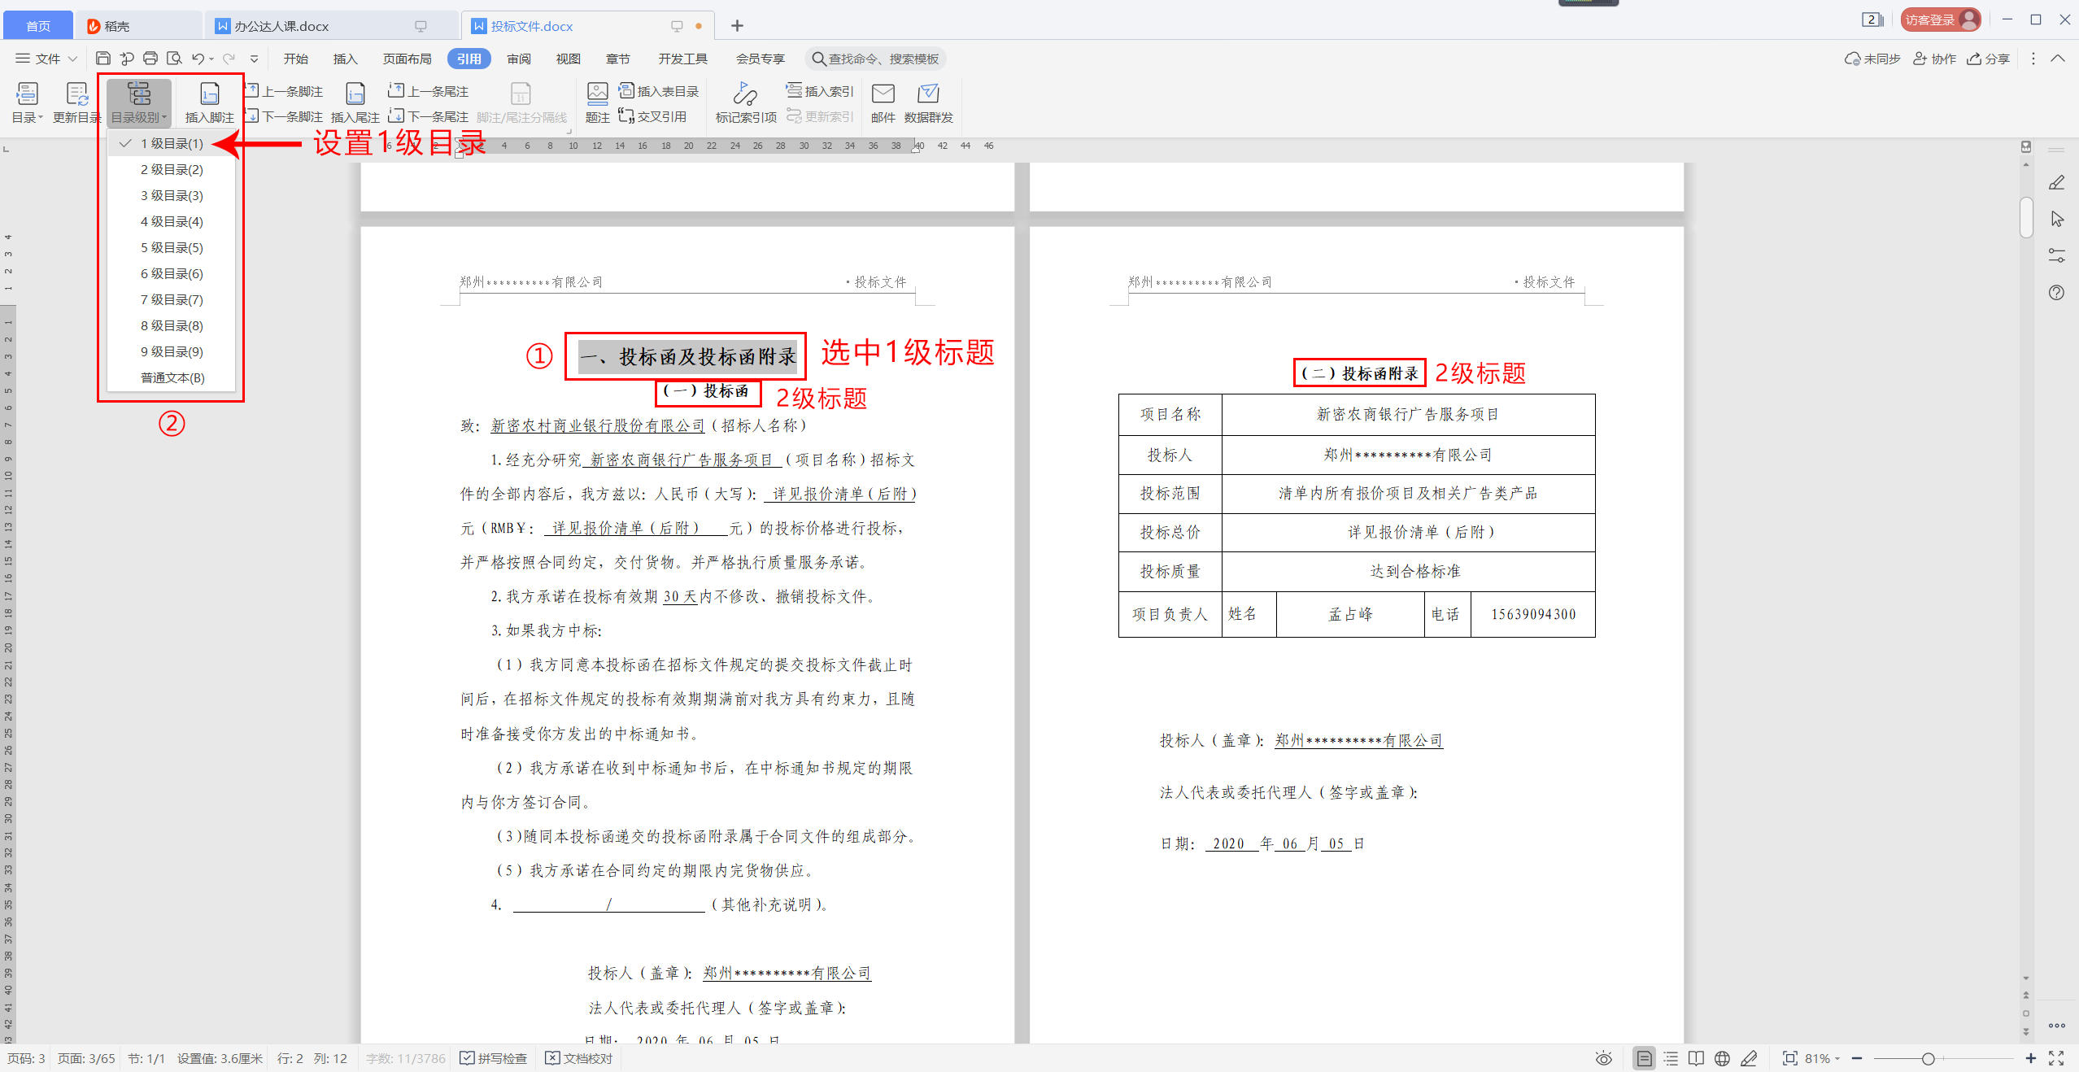Open the settings sliders icon in right sidebar
Viewport: 2079px width, 1072px height.
pyautogui.click(x=2056, y=255)
